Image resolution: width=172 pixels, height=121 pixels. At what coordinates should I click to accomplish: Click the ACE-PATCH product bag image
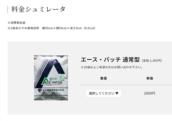coord(51,78)
